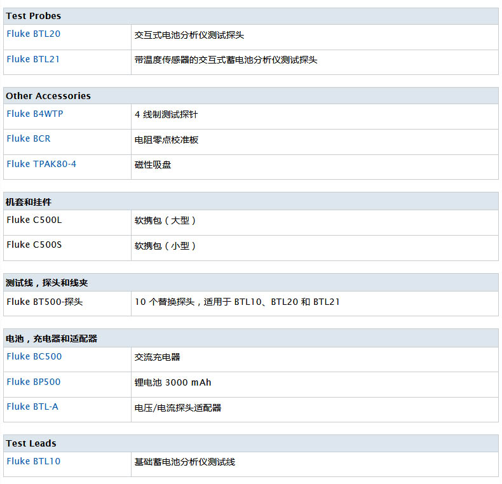Open the Fluke TPAK80-4 link
502x484 pixels.
point(41,164)
